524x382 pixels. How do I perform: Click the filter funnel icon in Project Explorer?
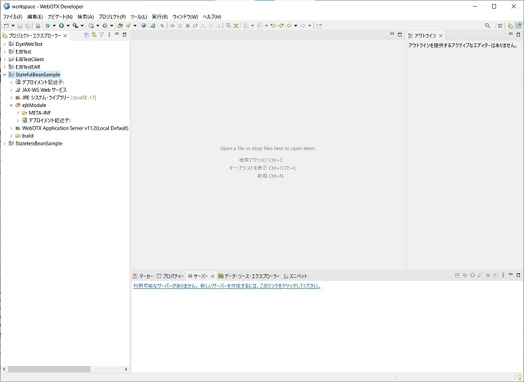pyautogui.click(x=102, y=35)
